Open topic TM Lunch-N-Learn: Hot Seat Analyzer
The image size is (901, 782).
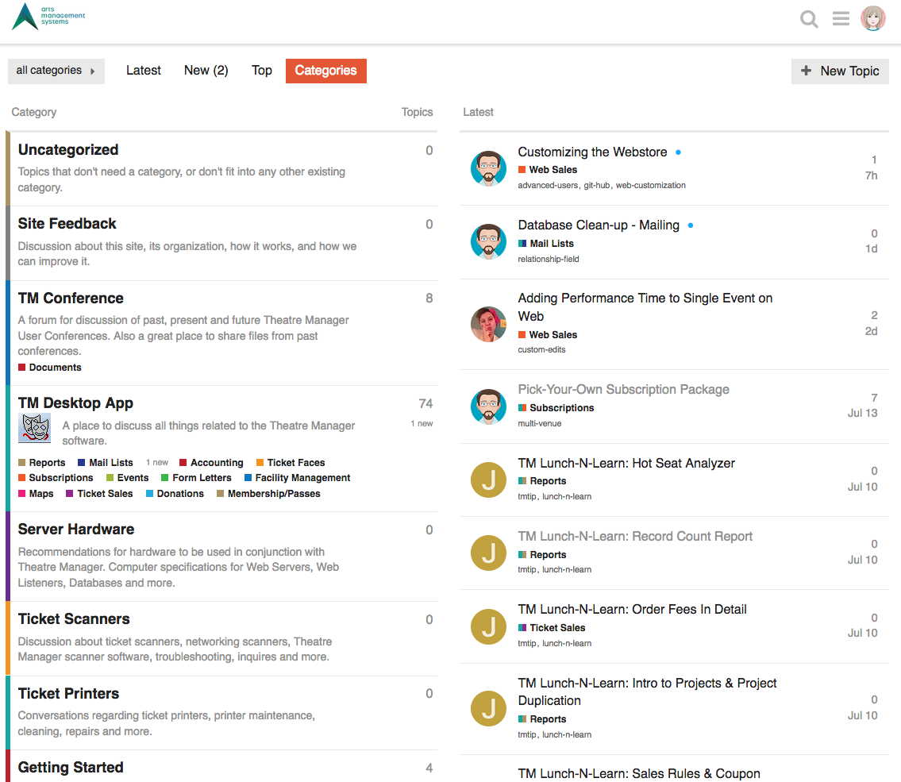626,463
